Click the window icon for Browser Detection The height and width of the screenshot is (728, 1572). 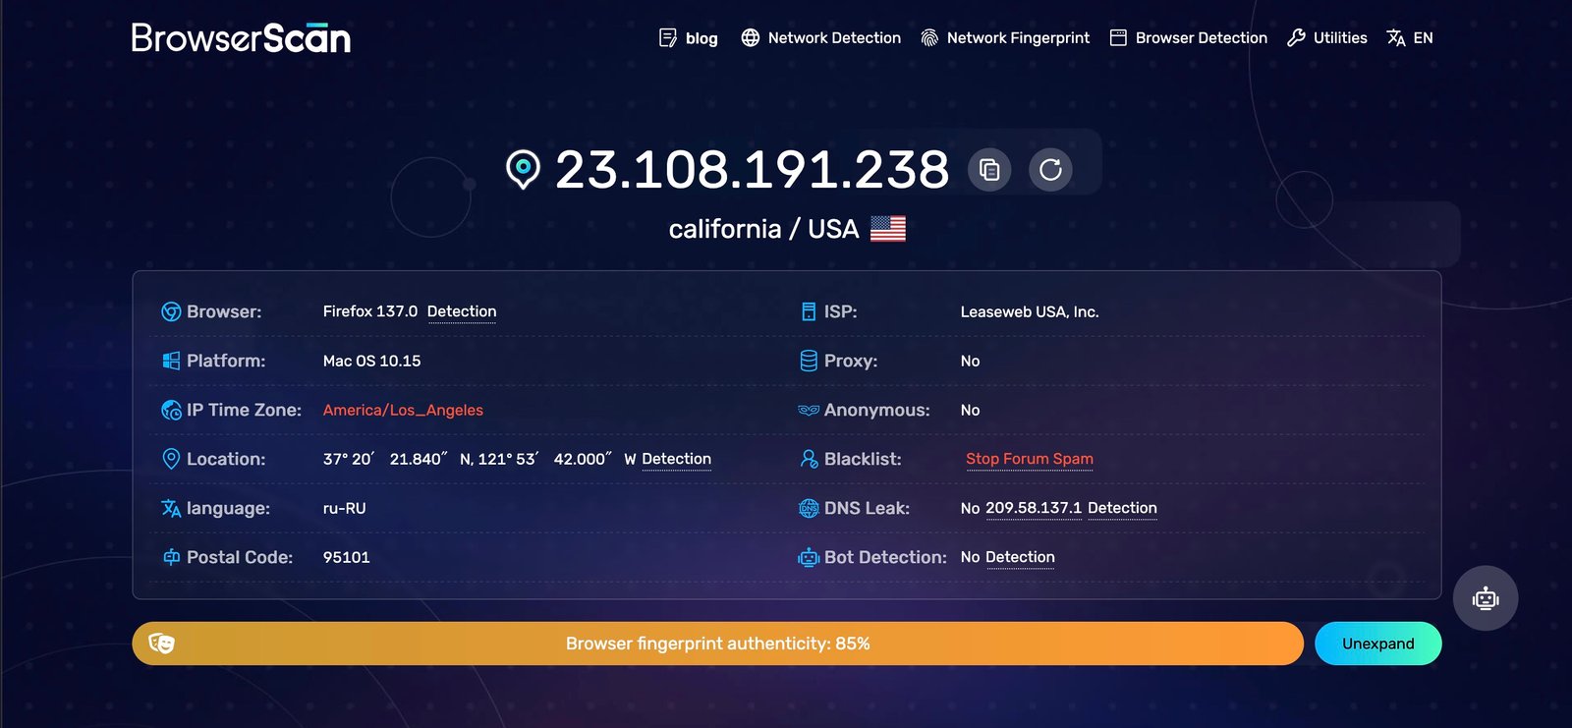1118,37
